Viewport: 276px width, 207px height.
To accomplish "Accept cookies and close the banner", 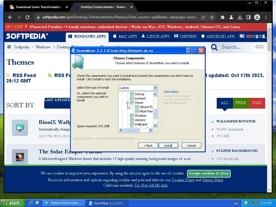I will (209, 173).
